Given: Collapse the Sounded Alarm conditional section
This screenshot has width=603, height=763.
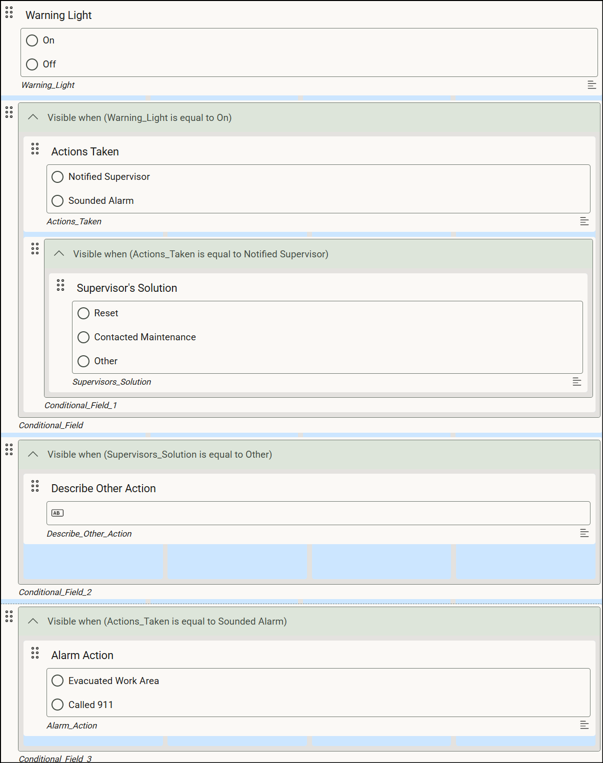Looking at the screenshot, I should [33, 621].
